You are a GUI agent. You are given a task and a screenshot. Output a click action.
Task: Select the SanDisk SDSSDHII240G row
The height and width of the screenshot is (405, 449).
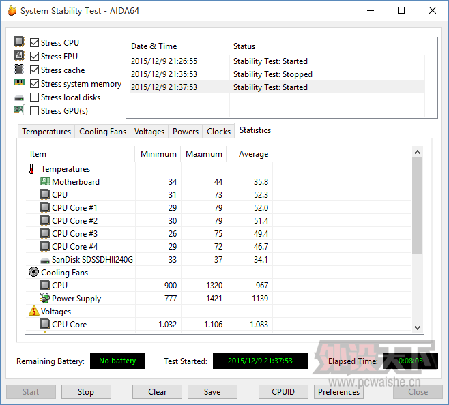coord(218,259)
